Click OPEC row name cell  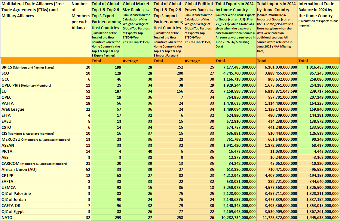click(x=36, y=97)
